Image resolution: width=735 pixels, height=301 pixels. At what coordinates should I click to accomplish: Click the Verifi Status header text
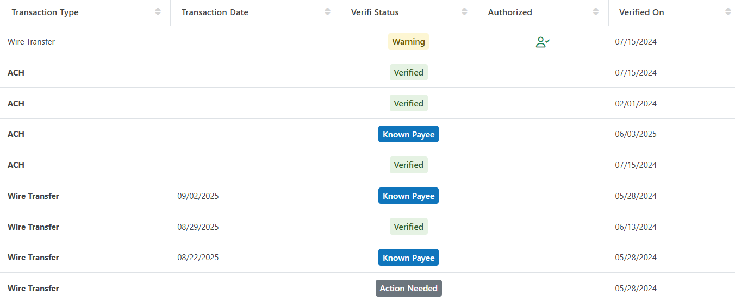(375, 12)
